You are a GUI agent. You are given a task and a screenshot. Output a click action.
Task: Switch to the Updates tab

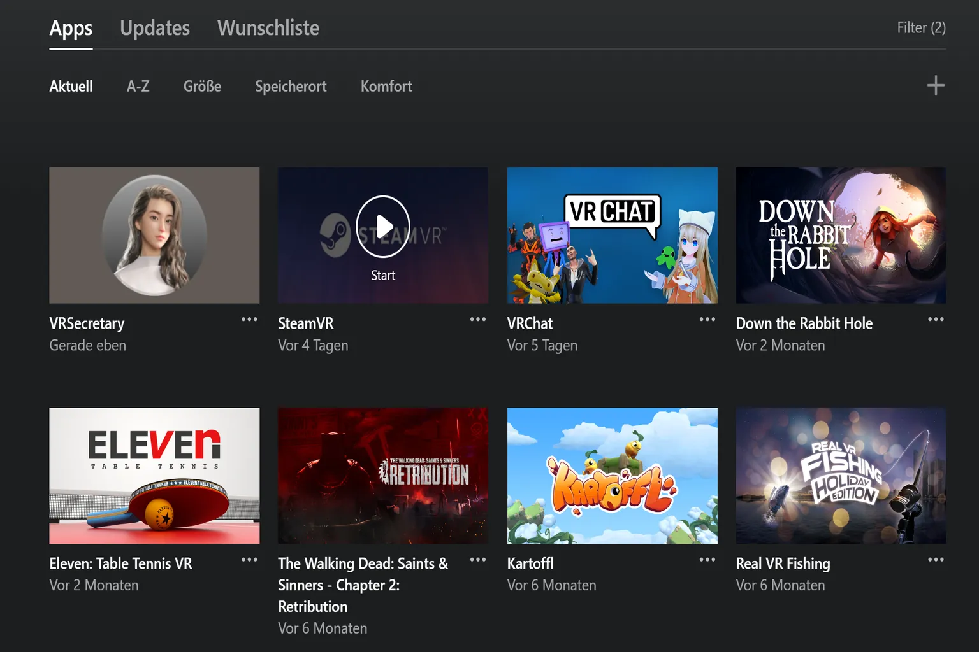tap(155, 28)
